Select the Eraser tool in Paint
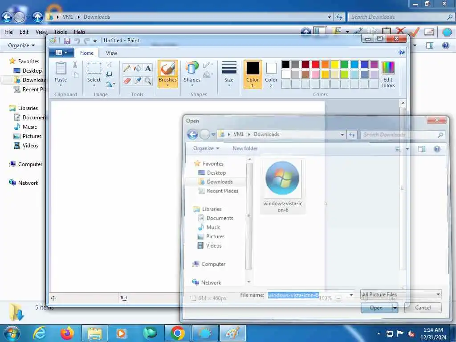 pyautogui.click(x=127, y=81)
